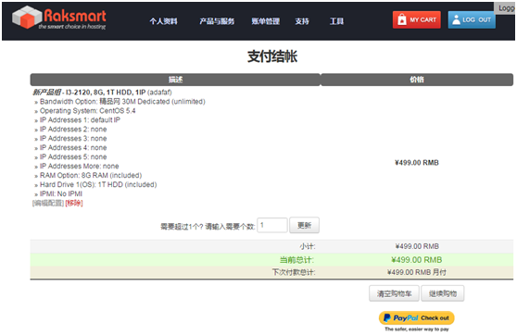
Task: Select product title I3-2120, 8G, 1T HDD
Action: point(106,93)
